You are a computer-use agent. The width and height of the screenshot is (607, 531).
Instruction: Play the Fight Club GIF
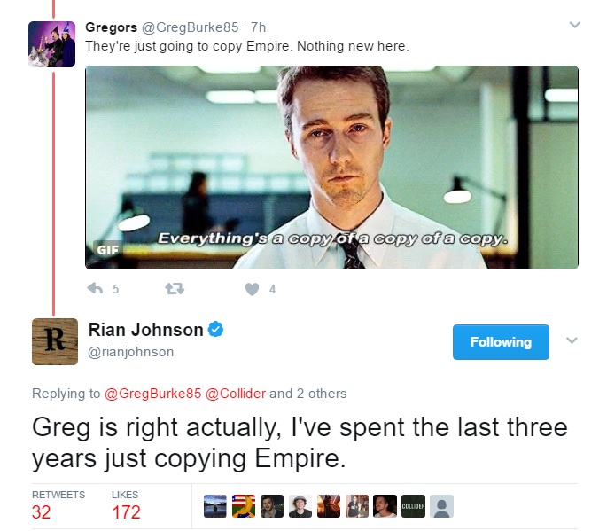click(x=331, y=168)
